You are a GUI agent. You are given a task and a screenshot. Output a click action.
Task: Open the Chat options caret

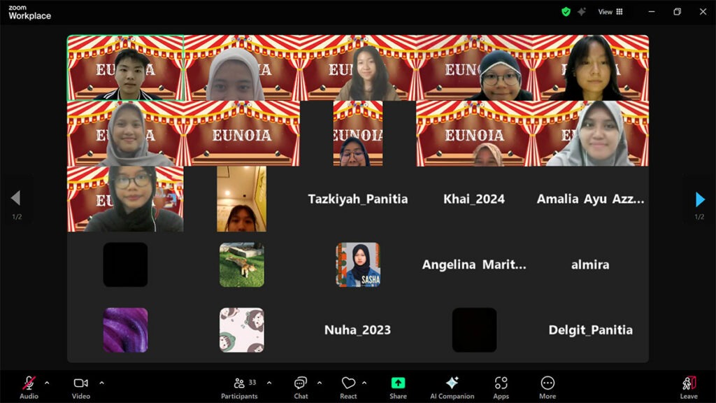320,383
